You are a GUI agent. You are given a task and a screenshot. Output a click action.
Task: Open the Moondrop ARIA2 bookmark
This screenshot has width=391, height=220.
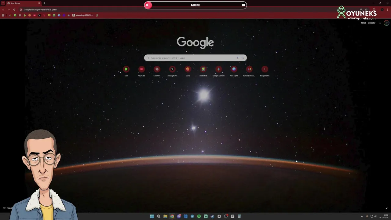coord(83,15)
